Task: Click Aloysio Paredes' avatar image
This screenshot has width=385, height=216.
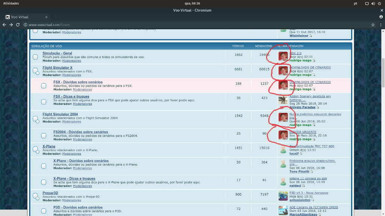Action: pos(283,100)
